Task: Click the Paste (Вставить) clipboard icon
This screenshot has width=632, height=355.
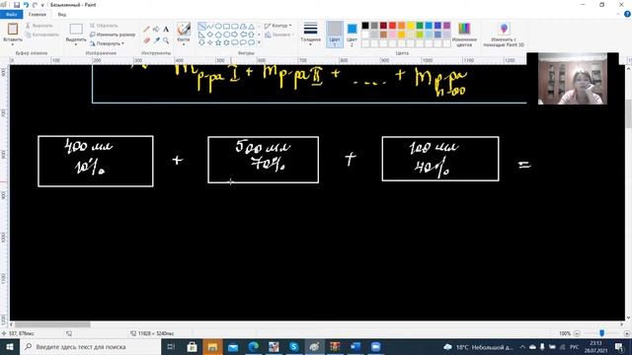Action: (x=13, y=29)
